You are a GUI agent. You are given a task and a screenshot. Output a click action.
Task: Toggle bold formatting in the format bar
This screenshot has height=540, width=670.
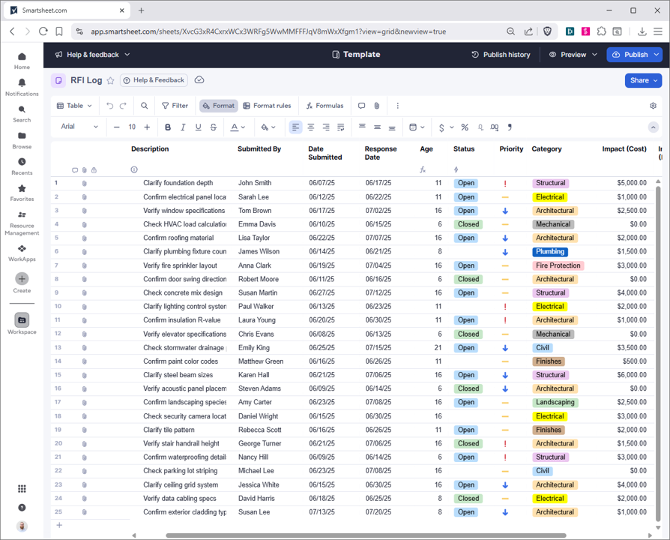pos(168,127)
